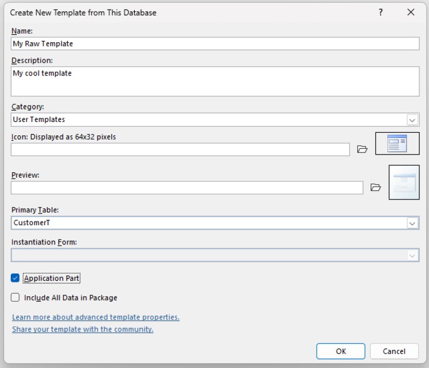The height and width of the screenshot is (368, 429).
Task: Open the Category dropdown
Action: [x=412, y=119]
